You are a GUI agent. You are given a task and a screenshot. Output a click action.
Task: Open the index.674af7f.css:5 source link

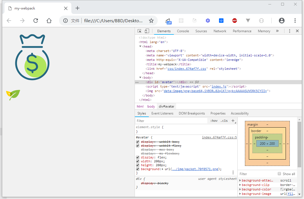click(219, 137)
